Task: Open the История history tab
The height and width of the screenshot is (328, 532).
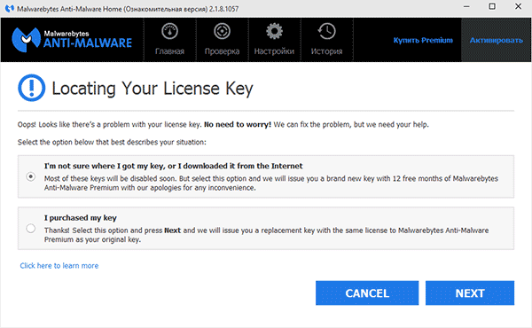Action: click(x=326, y=40)
